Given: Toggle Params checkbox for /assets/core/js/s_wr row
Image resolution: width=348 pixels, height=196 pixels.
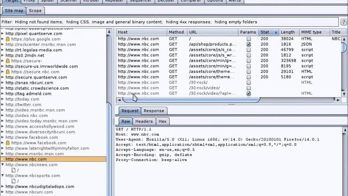Looking at the screenshot, I should coord(248,55).
